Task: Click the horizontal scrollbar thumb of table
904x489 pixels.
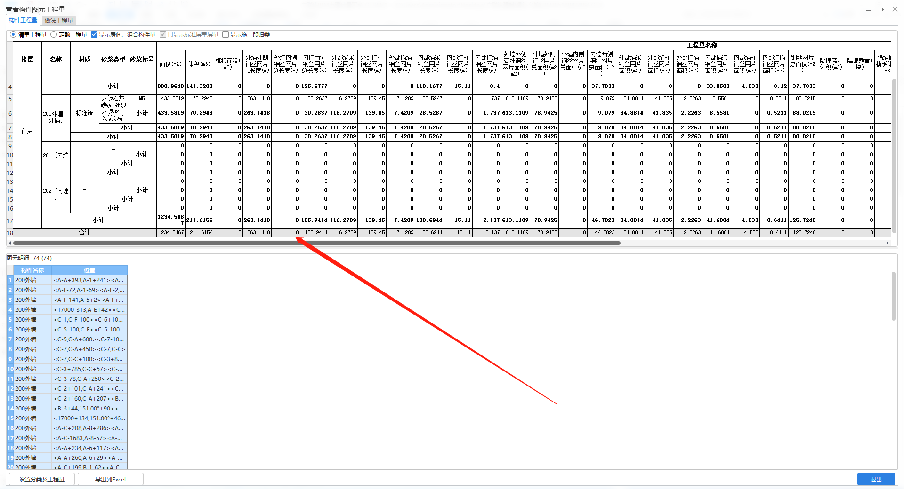Action: (316, 243)
